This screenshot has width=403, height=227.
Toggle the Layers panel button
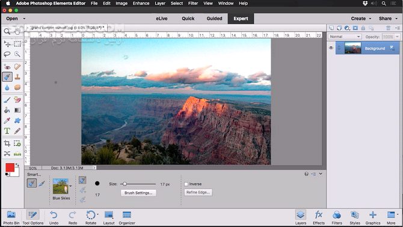click(x=301, y=217)
